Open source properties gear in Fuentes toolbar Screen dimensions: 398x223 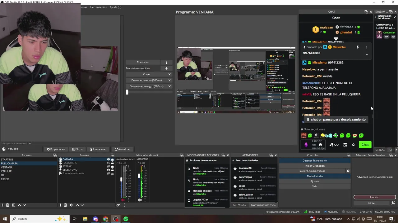71,205
